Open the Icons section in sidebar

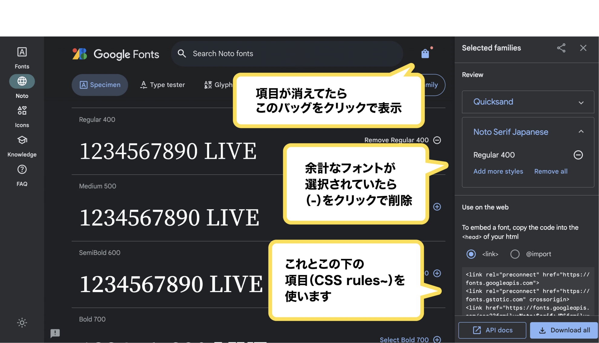click(x=22, y=117)
